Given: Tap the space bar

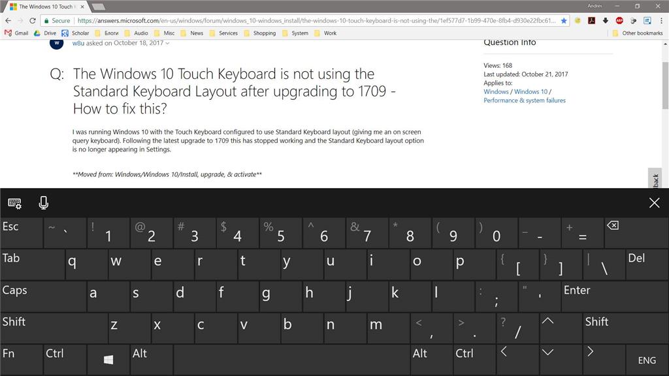Looking at the screenshot, I should click(x=292, y=360).
